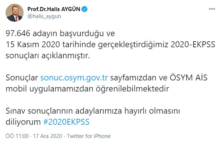Open the sonuc.osym.gov.tr link
221x145 pixels.
point(74,78)
